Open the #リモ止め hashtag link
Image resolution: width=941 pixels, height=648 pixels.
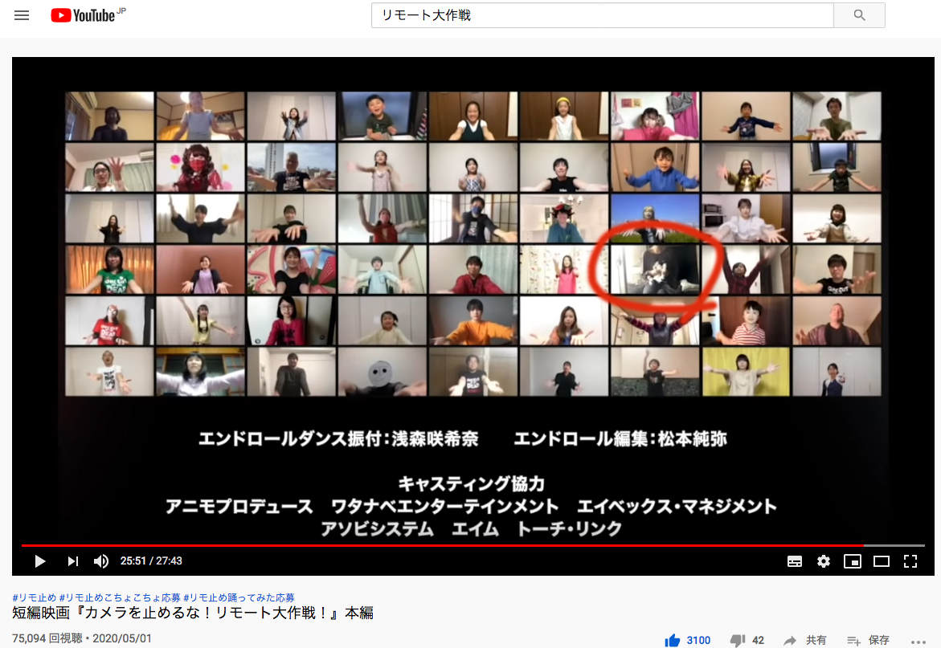[34, 597]
